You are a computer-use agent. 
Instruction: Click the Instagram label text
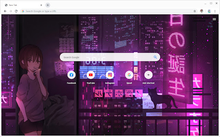tap(110, 83)
